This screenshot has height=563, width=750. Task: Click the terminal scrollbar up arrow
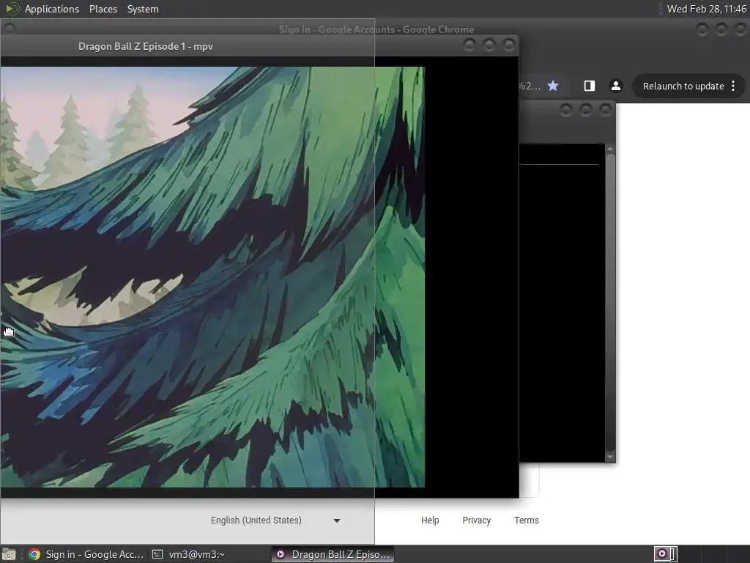610,149
